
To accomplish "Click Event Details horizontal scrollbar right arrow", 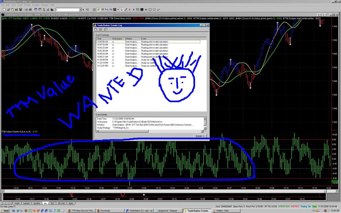I will 202,131.
